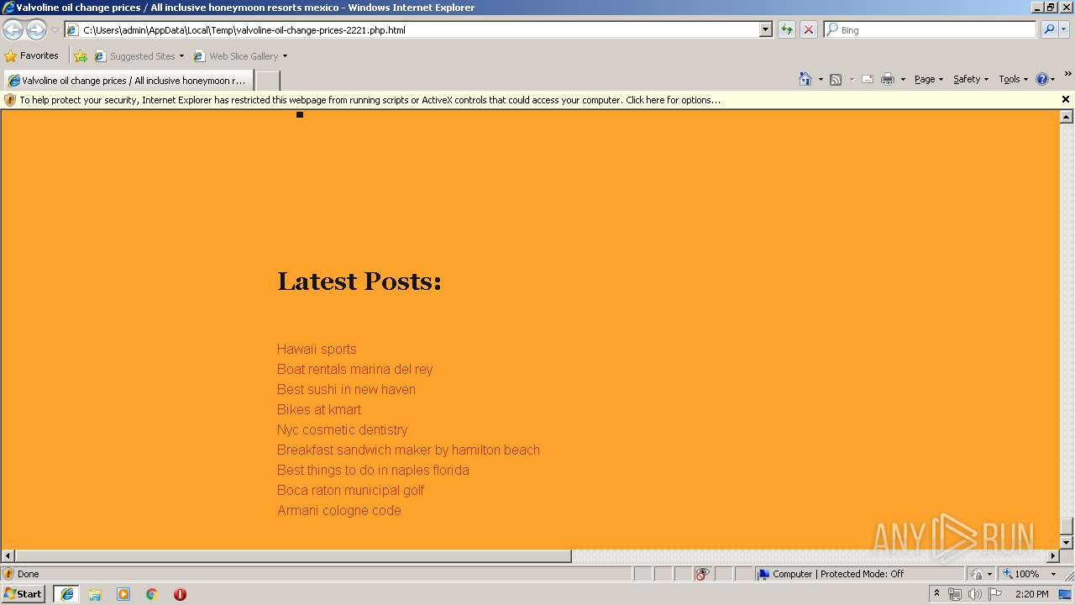The height and width of the screenshot is (605, 1075).
Task: Open the Start menu
Action: [x=24, y=594]
